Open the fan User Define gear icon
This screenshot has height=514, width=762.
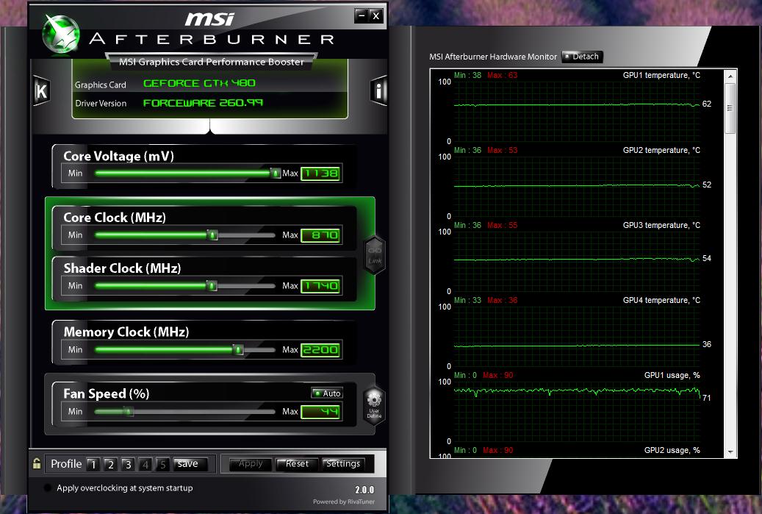(374, 405)
